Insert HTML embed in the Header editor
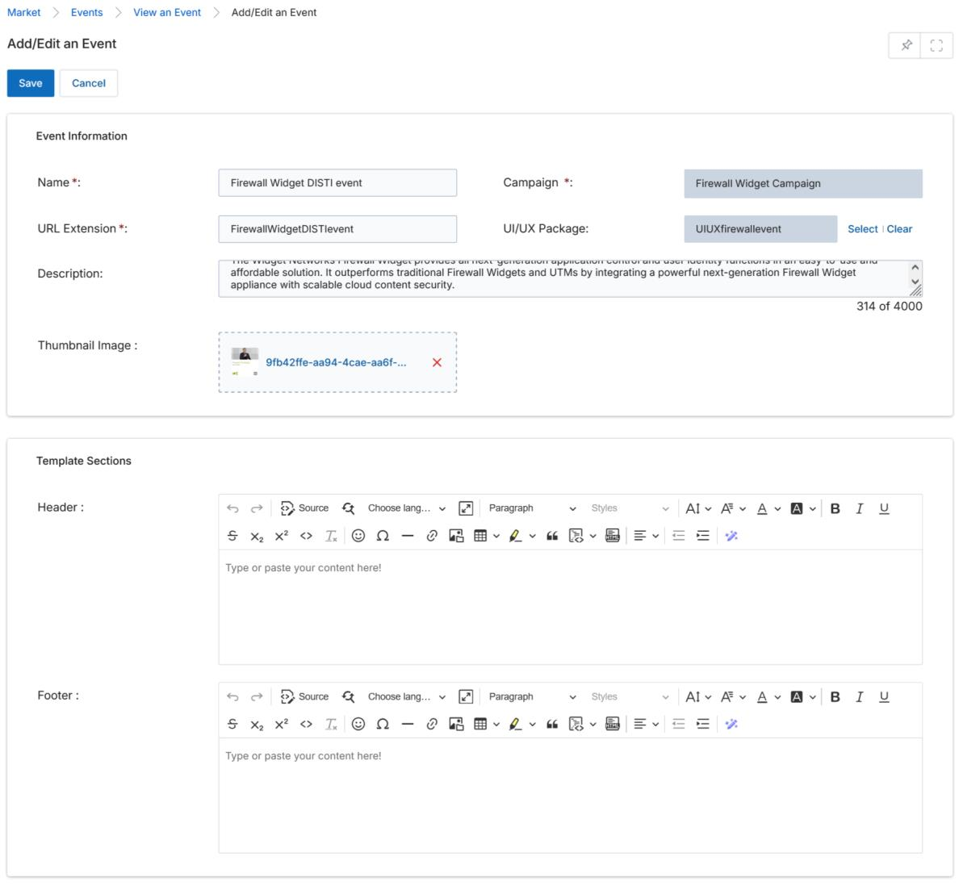 (612, 537)
